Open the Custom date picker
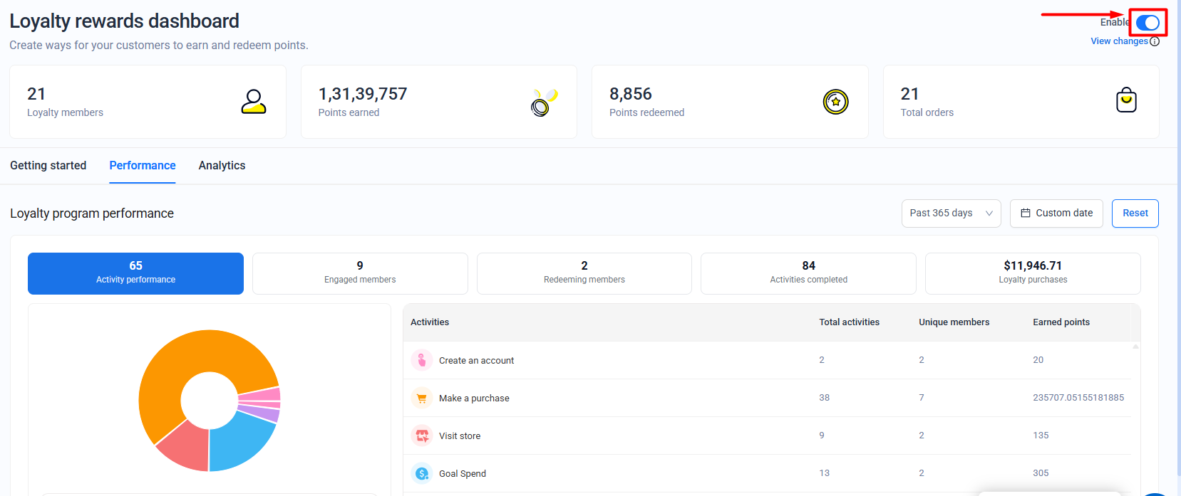The width and height of the screenshot is (1181, 496). click(x=1056, y=213)
